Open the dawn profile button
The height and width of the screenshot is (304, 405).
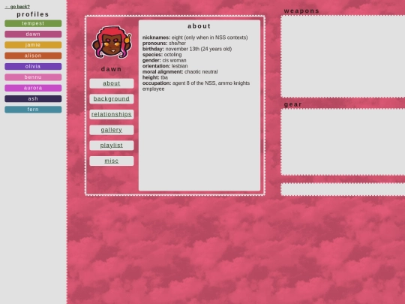click(33, 34)
